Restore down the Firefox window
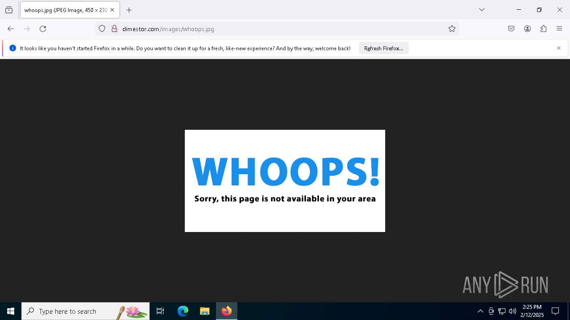Image resolution: width=570 pixels, height=320 pixels. 539,10
